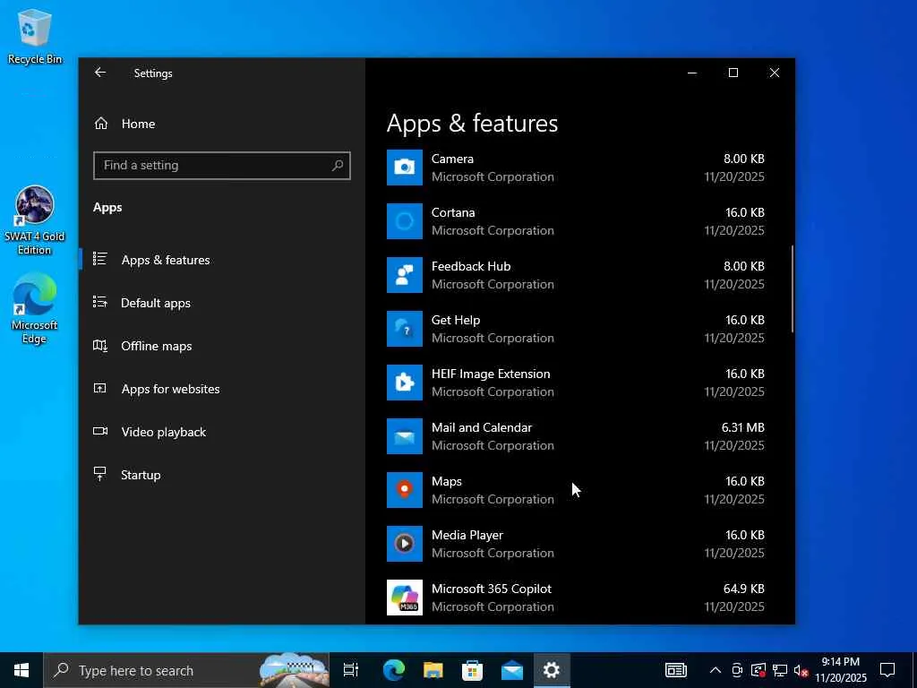The height and width of the screenshot is (688, 917).
Task: Select the Camera app name text
Action: click(452, 159)
